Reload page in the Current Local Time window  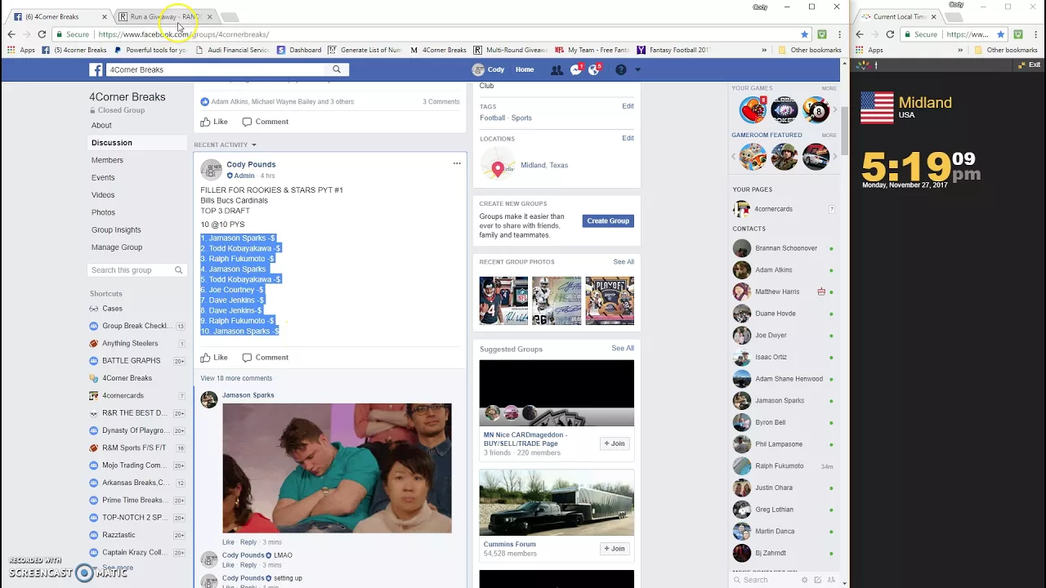tap(890, 34)
